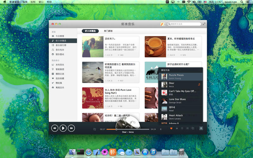Select Lone Star Blues in playlist
Viewport: 253px width, 158px height.
(x=181, y=101)
